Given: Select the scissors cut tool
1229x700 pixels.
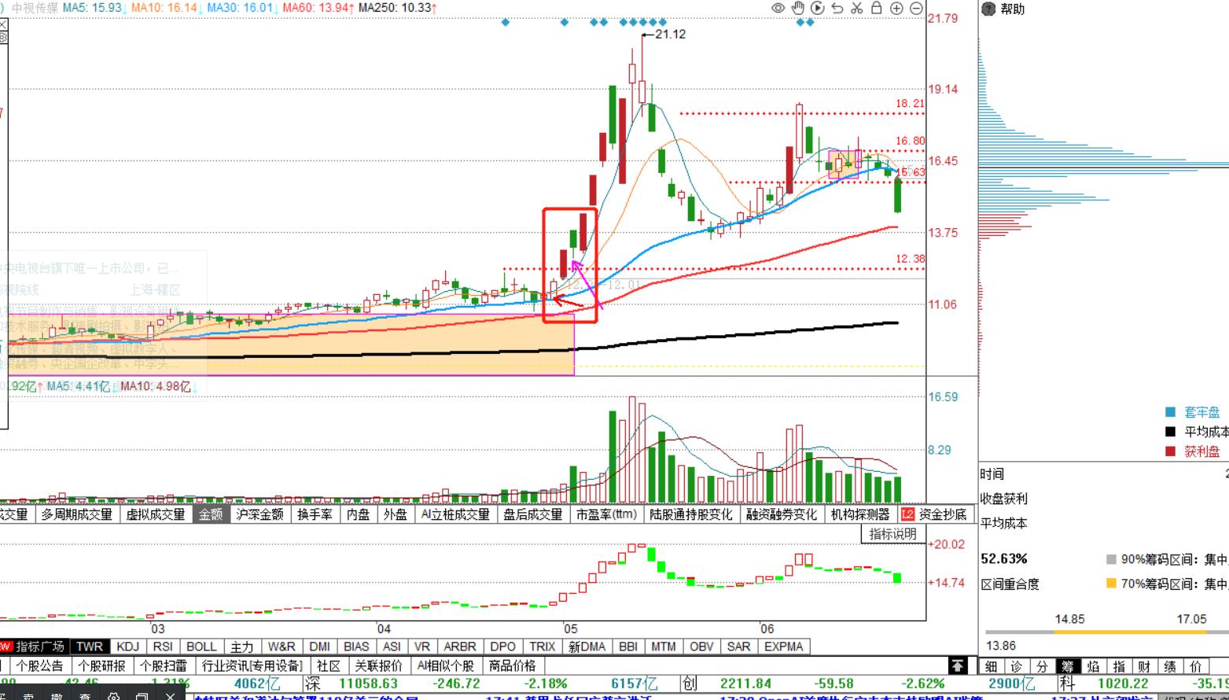Looking at the screenshot, I should pyautogui.click(x=857, y=8).
